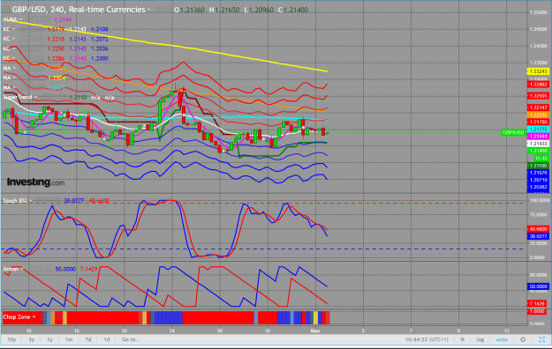Screen dimensions: 552x349
Task: Click the high value H 1.21650 in header
Action: coord(224,10)
